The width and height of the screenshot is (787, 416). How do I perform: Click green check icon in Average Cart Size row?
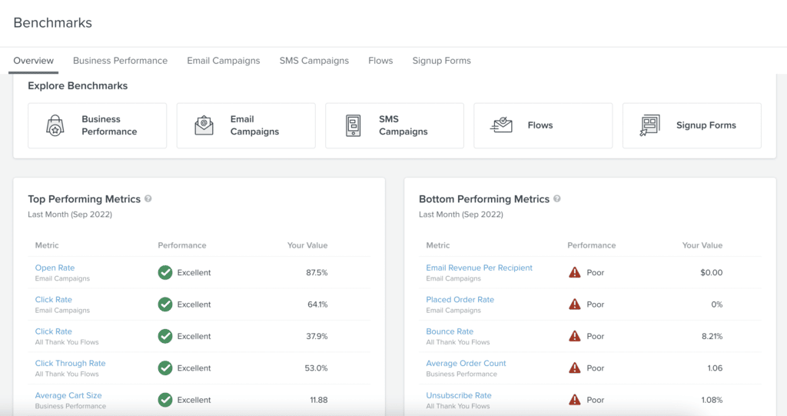click(165, 400)
